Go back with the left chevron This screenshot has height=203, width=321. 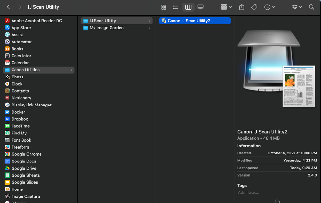[x=9, y=7]
